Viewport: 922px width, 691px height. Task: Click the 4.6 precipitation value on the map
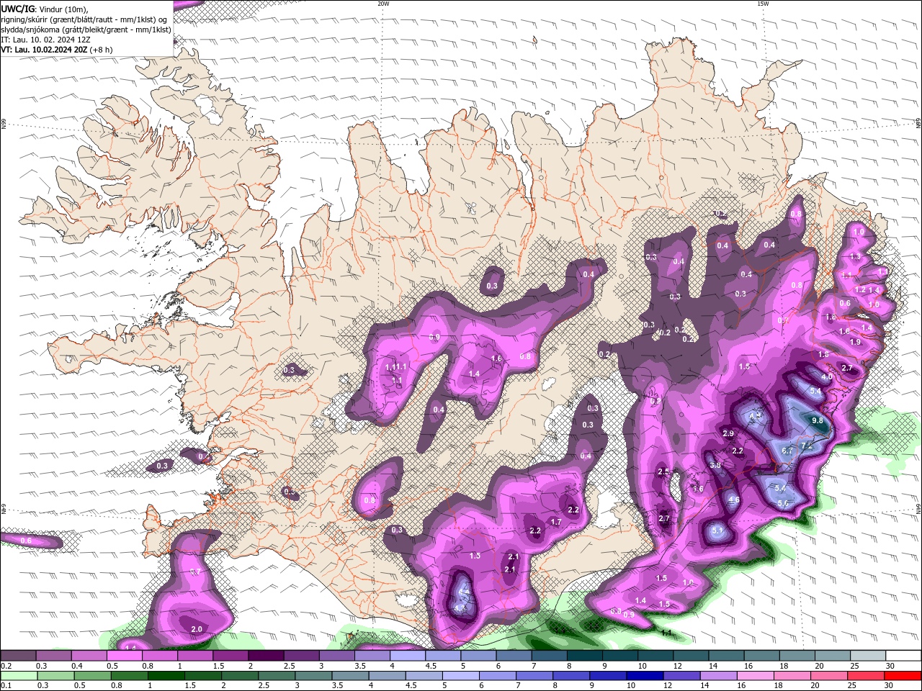(734, 500)
